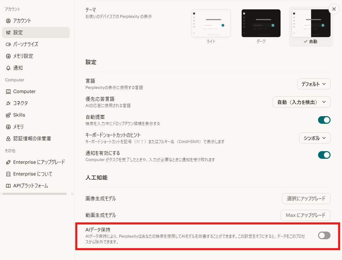Open メモリ under Computer section
This screenshot has width=342, height=260.
pyautogui.click(x=36, y=127)
